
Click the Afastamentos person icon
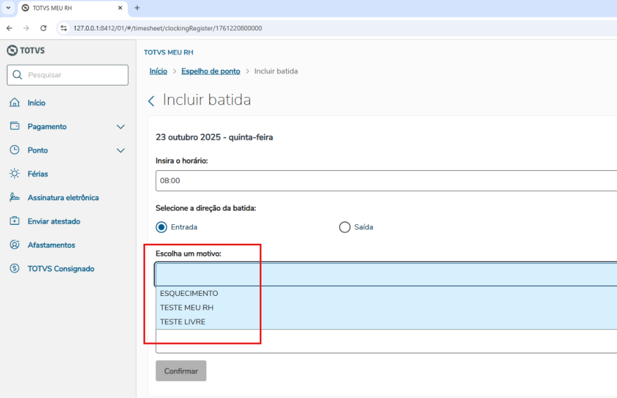14,244
